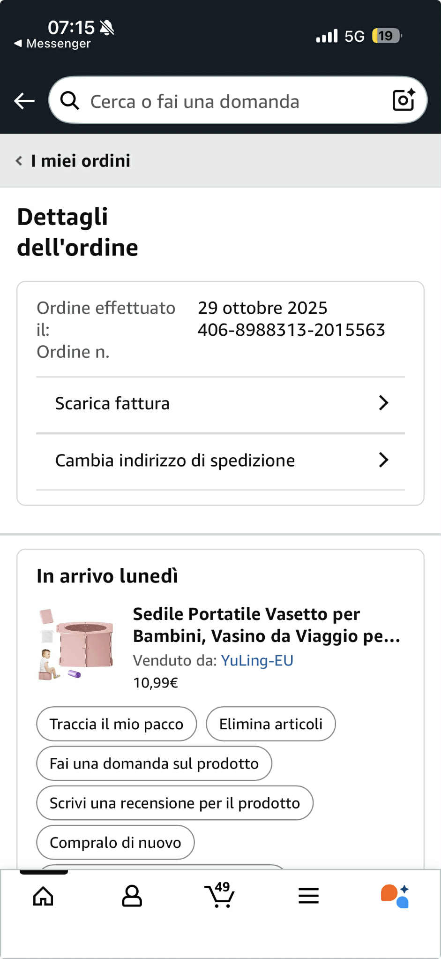Open Cambia indirizzo di spedizione chevron

(383, 461)
